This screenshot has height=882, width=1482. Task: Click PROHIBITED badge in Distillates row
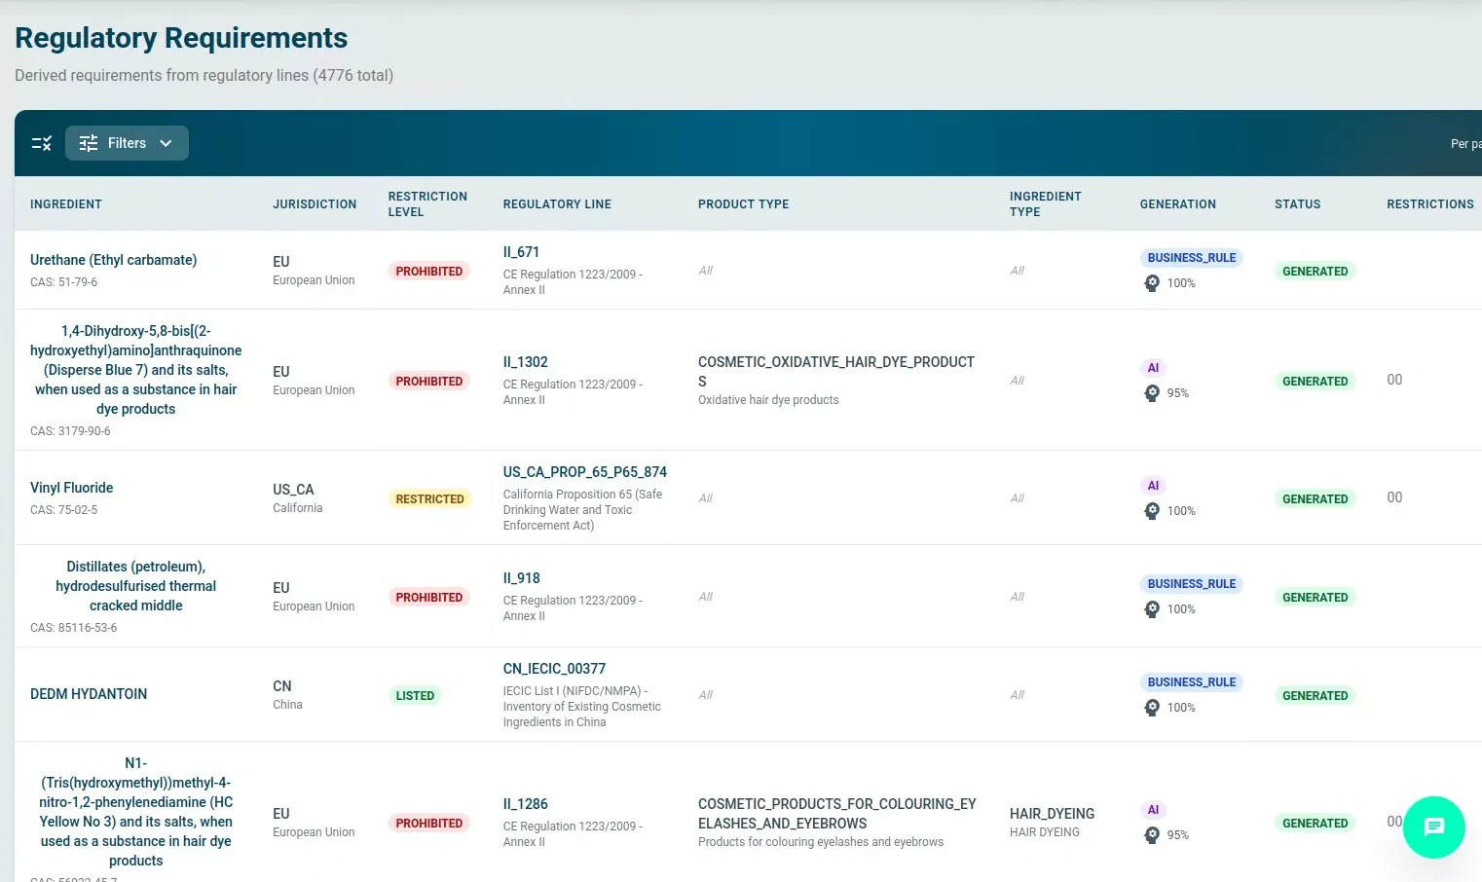(x=429, y=598)
